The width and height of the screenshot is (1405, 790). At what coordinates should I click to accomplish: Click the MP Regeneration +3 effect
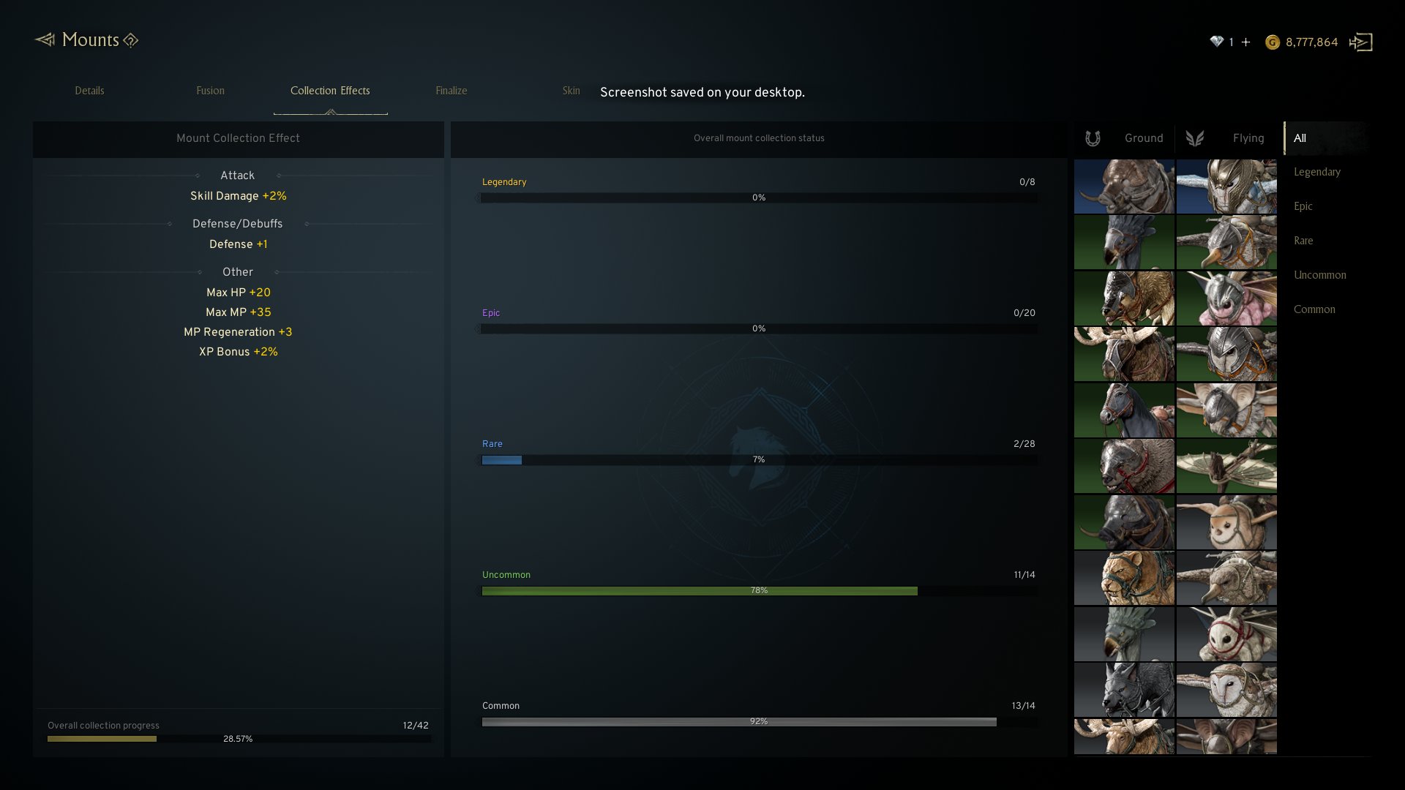238,332
